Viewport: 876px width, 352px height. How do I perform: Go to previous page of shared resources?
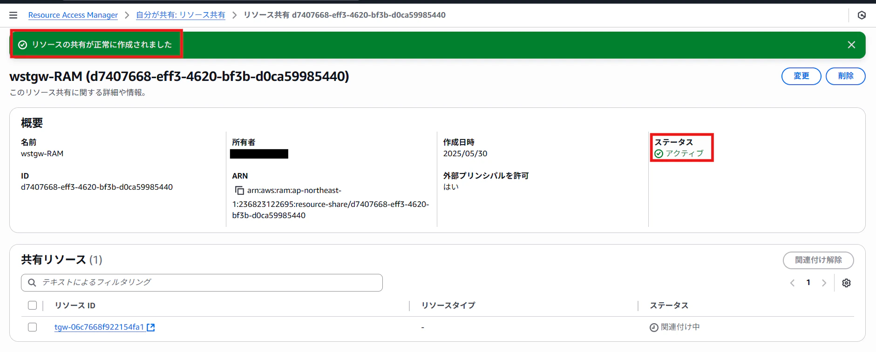792,283
